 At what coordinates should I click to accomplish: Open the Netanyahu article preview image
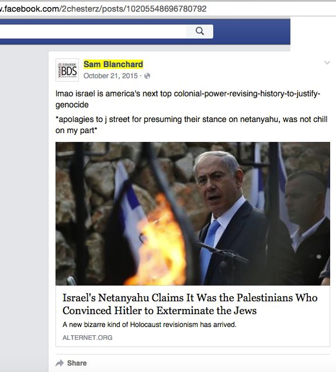(193, 214)
